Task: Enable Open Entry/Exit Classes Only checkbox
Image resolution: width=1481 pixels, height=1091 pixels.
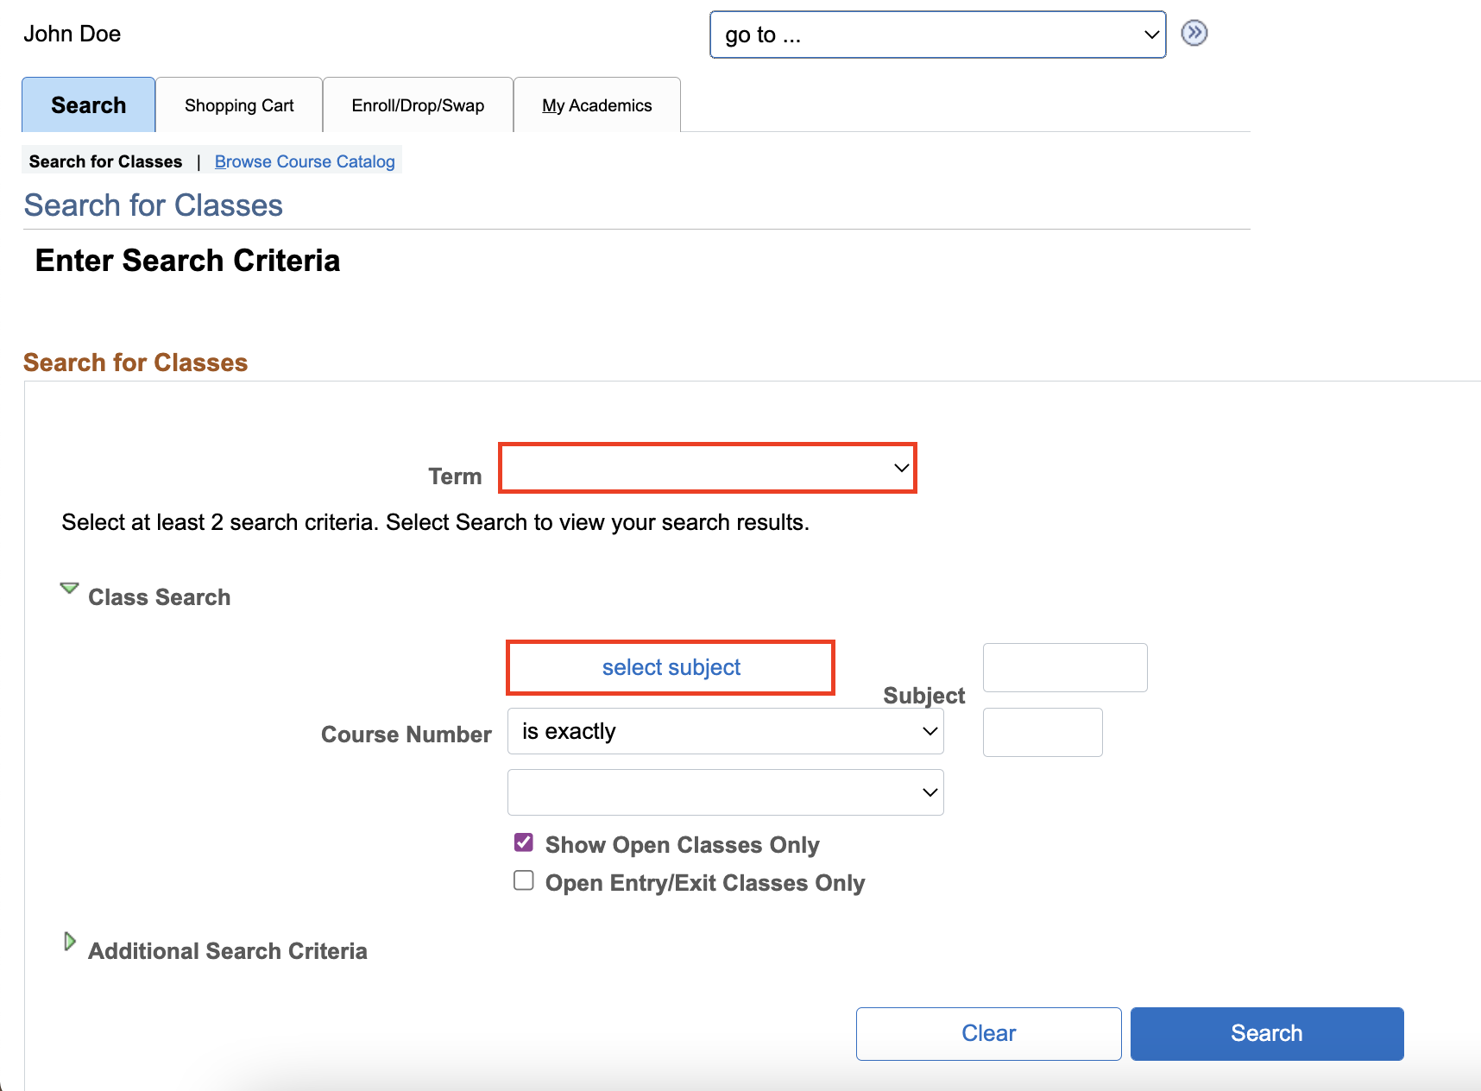Action: pos(524,880)
